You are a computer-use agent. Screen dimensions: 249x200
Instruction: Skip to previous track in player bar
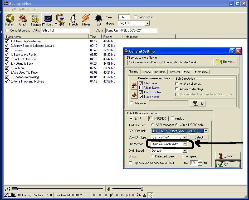[128, 195]
